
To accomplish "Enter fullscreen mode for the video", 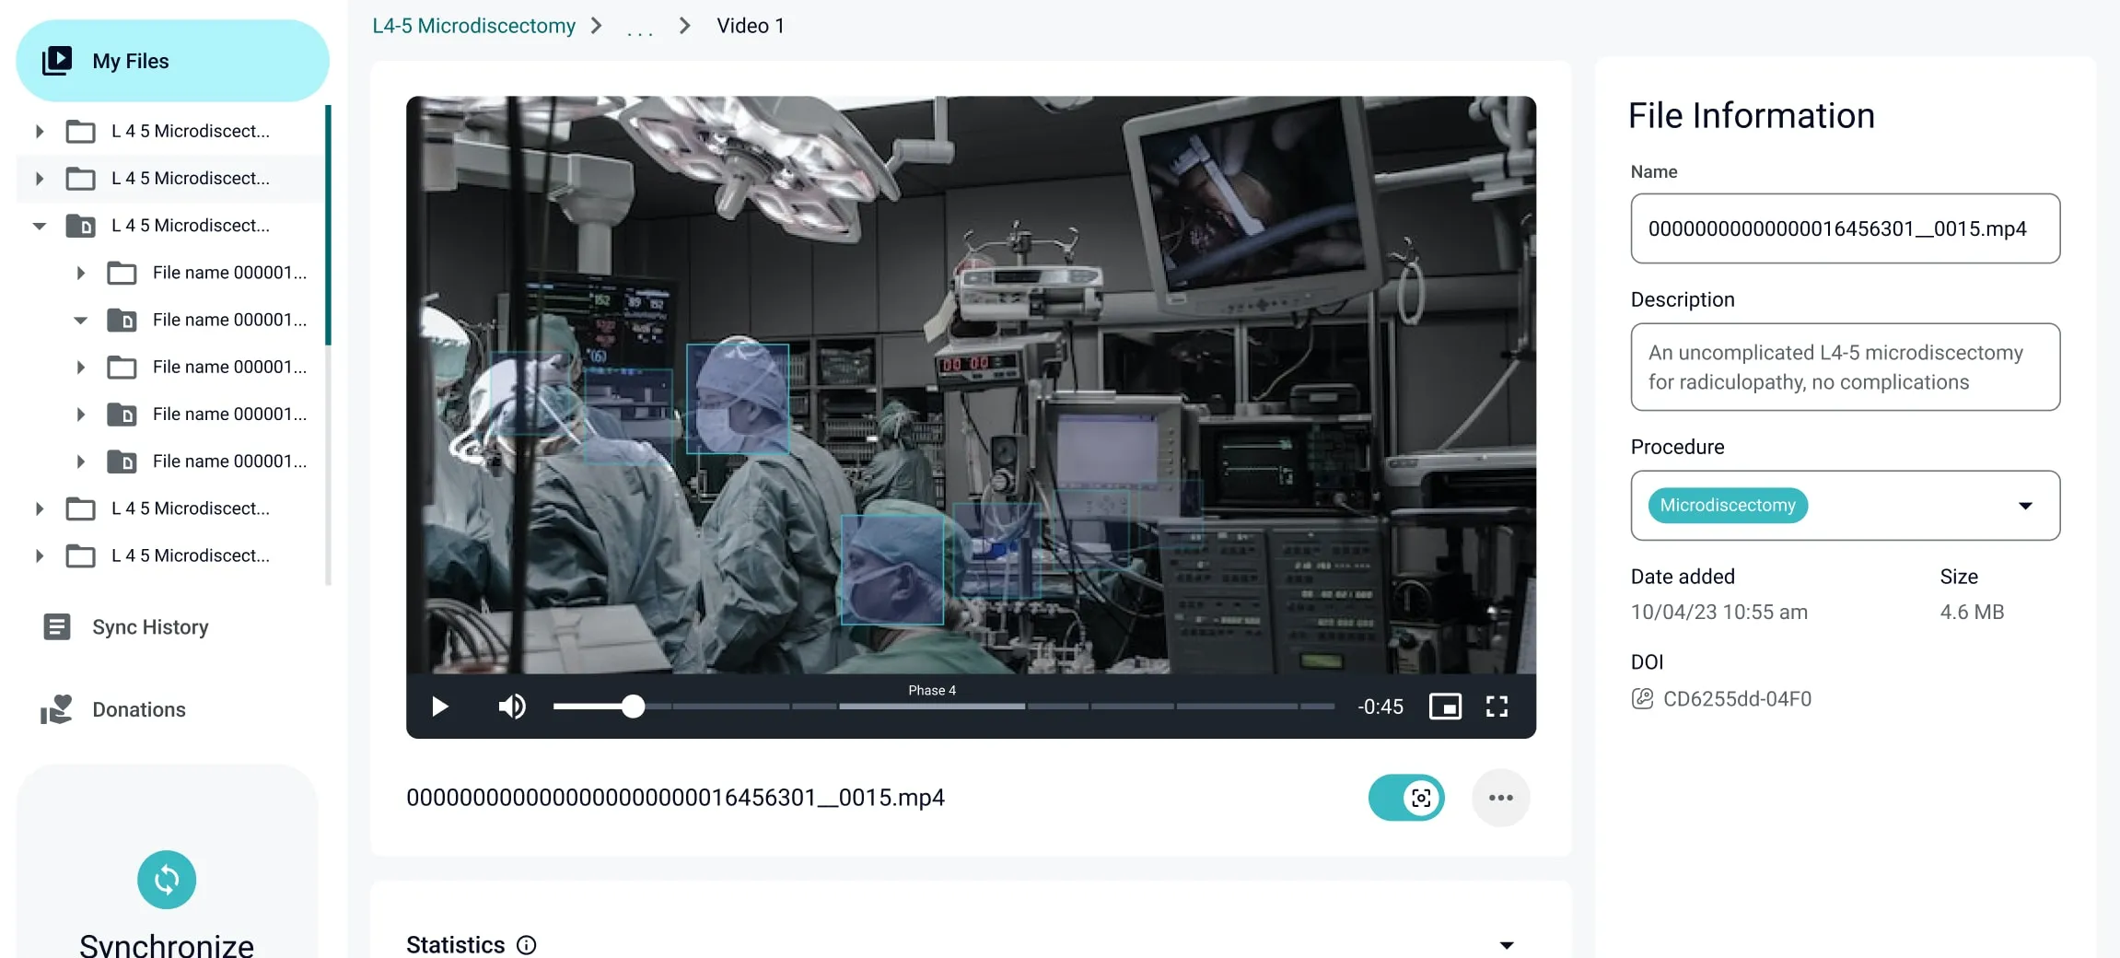I will point(1497,706).
